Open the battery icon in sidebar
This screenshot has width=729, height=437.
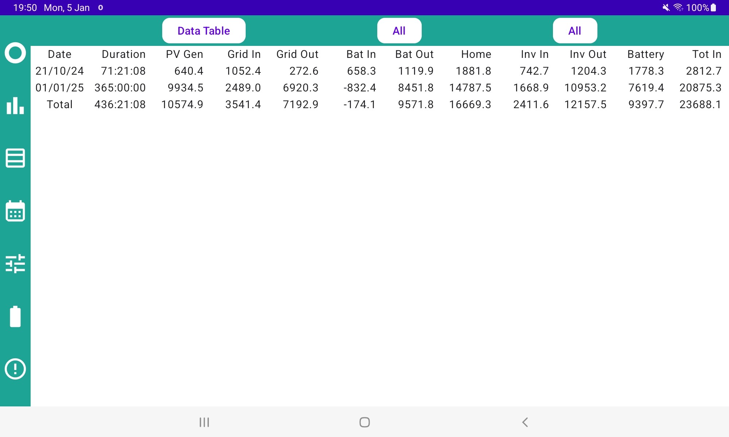(x=15, y=316)
